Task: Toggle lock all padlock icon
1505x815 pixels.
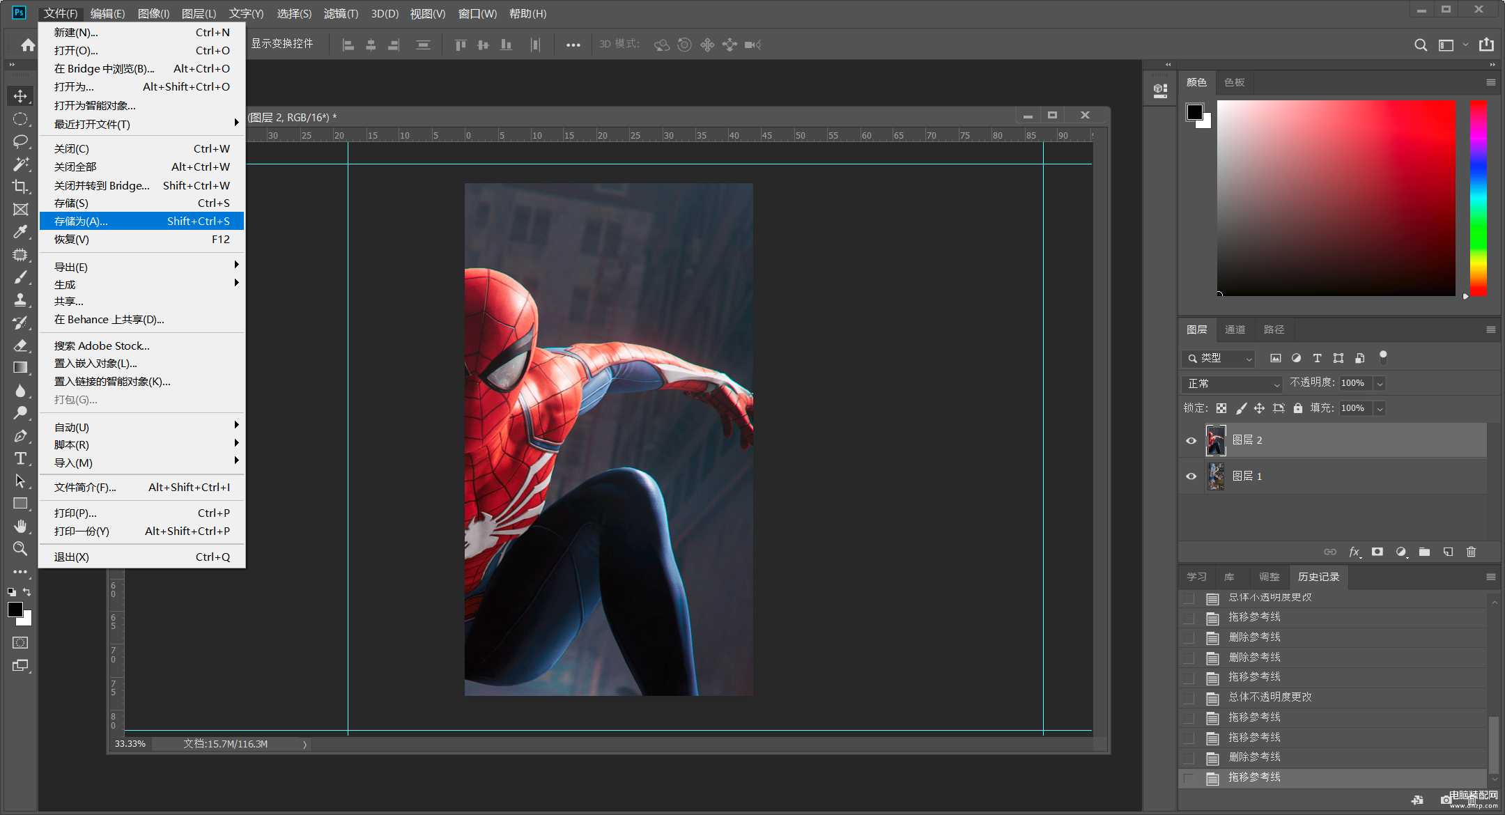Action: tap(1298, 408)
